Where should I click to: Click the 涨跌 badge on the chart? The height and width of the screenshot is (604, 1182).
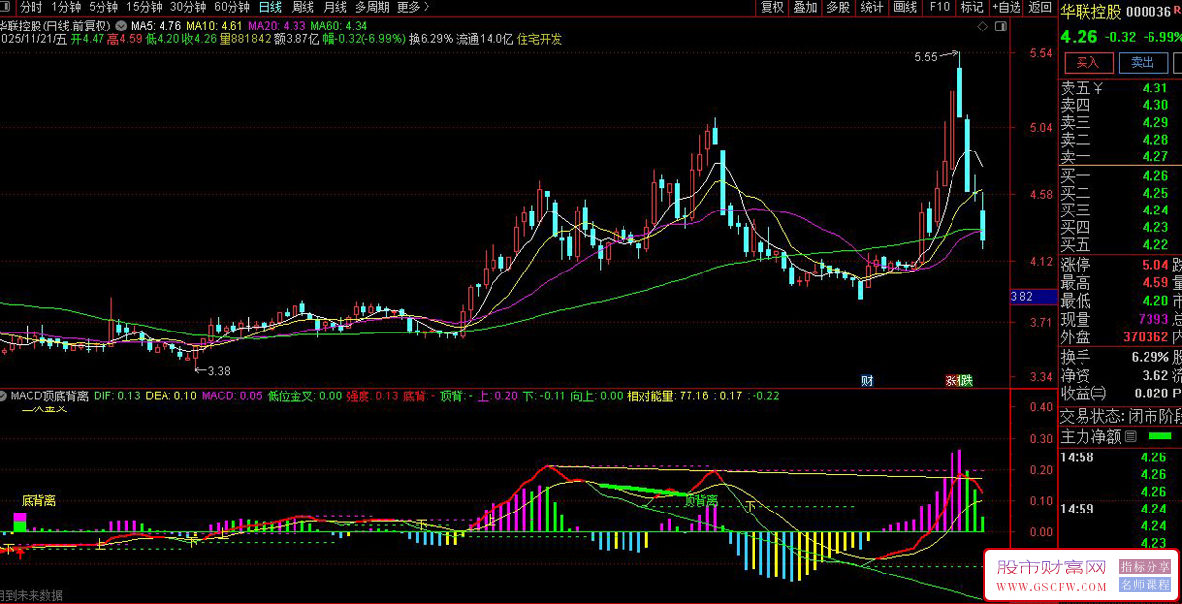tap(958, 380)
